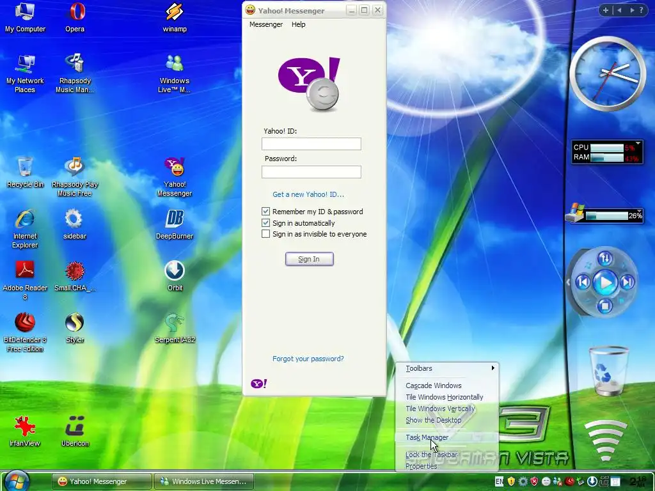Open Task Manager from context menu

(446, 437)
